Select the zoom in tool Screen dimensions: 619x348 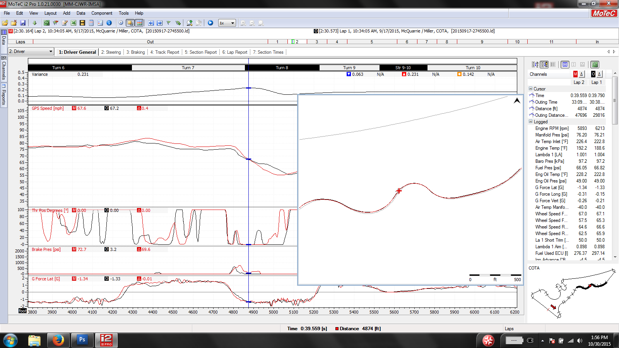(x=190, y=23)
